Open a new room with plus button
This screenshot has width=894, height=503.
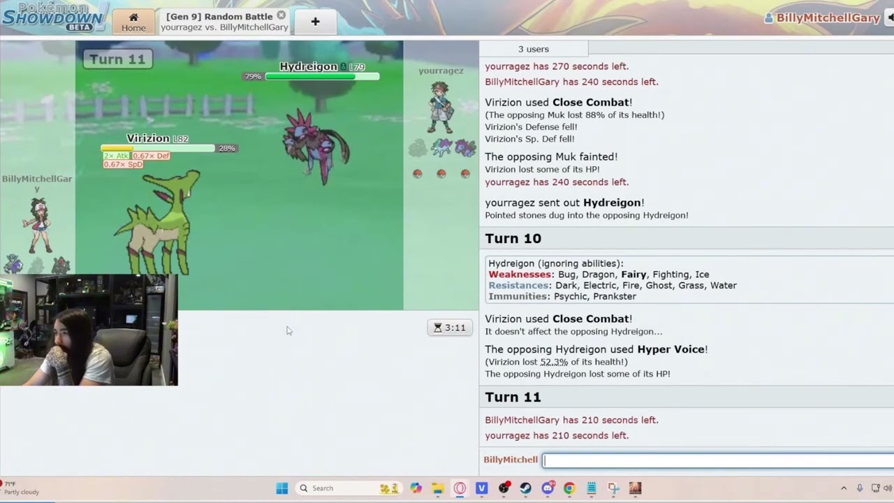click(x=315, y=22)
